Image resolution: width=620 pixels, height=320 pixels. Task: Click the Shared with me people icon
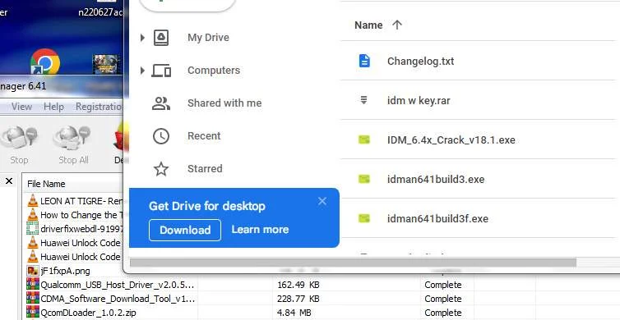(161, 103)
